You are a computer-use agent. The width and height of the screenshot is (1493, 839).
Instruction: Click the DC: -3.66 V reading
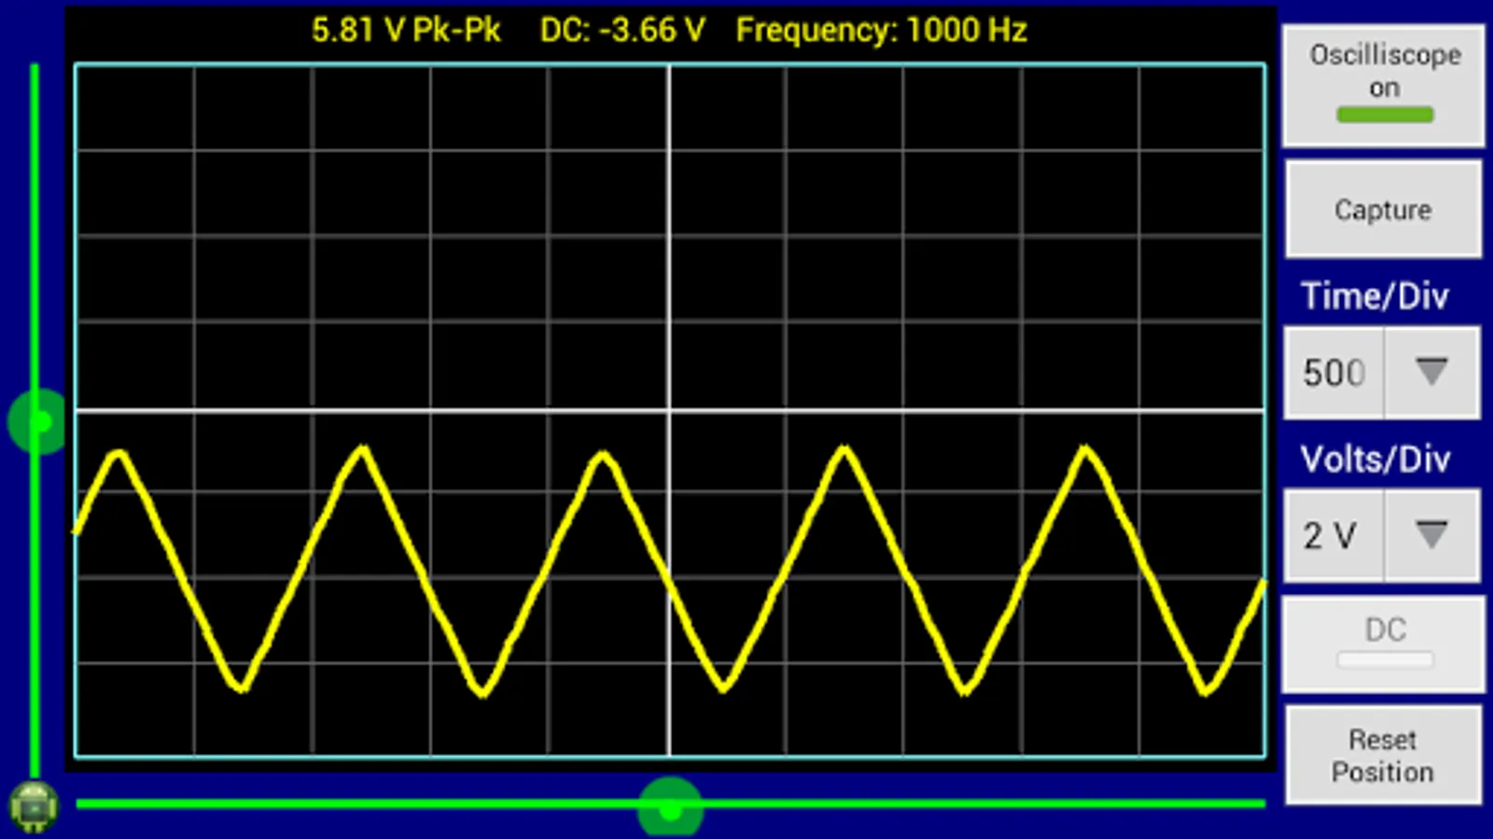622,30
